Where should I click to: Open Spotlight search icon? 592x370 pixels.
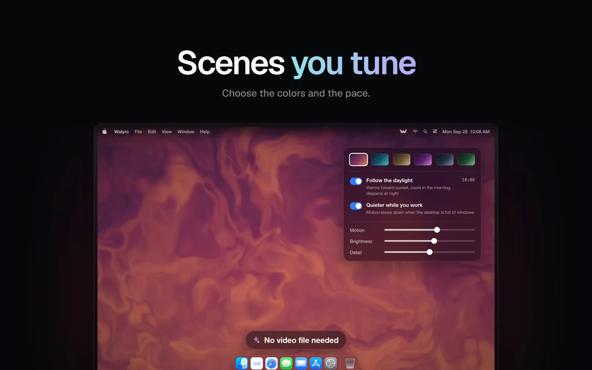[425, 131]
